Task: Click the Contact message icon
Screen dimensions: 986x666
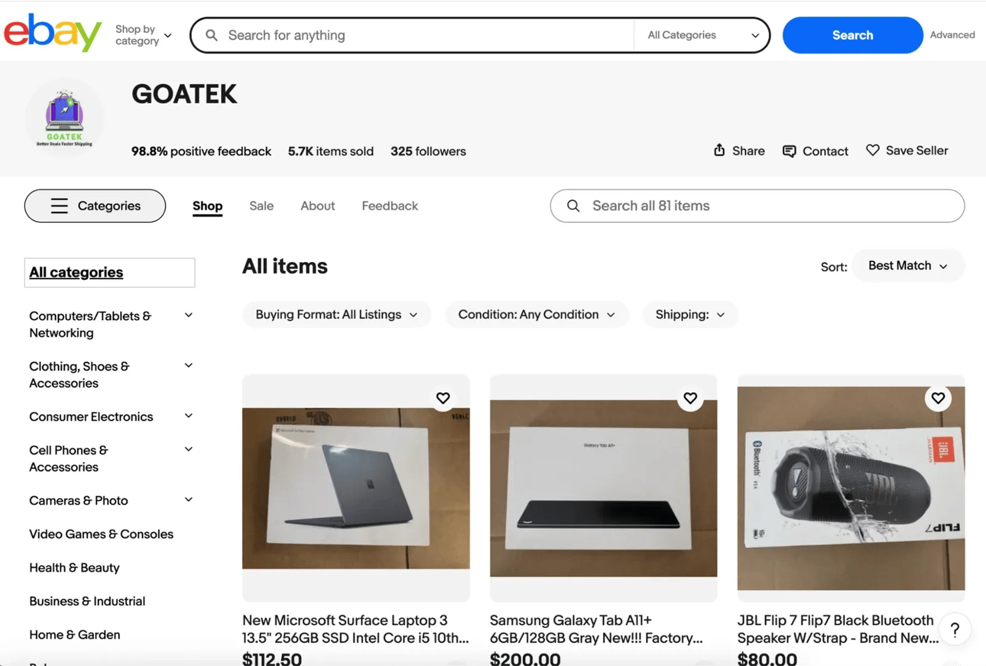Action: (789, 151)
